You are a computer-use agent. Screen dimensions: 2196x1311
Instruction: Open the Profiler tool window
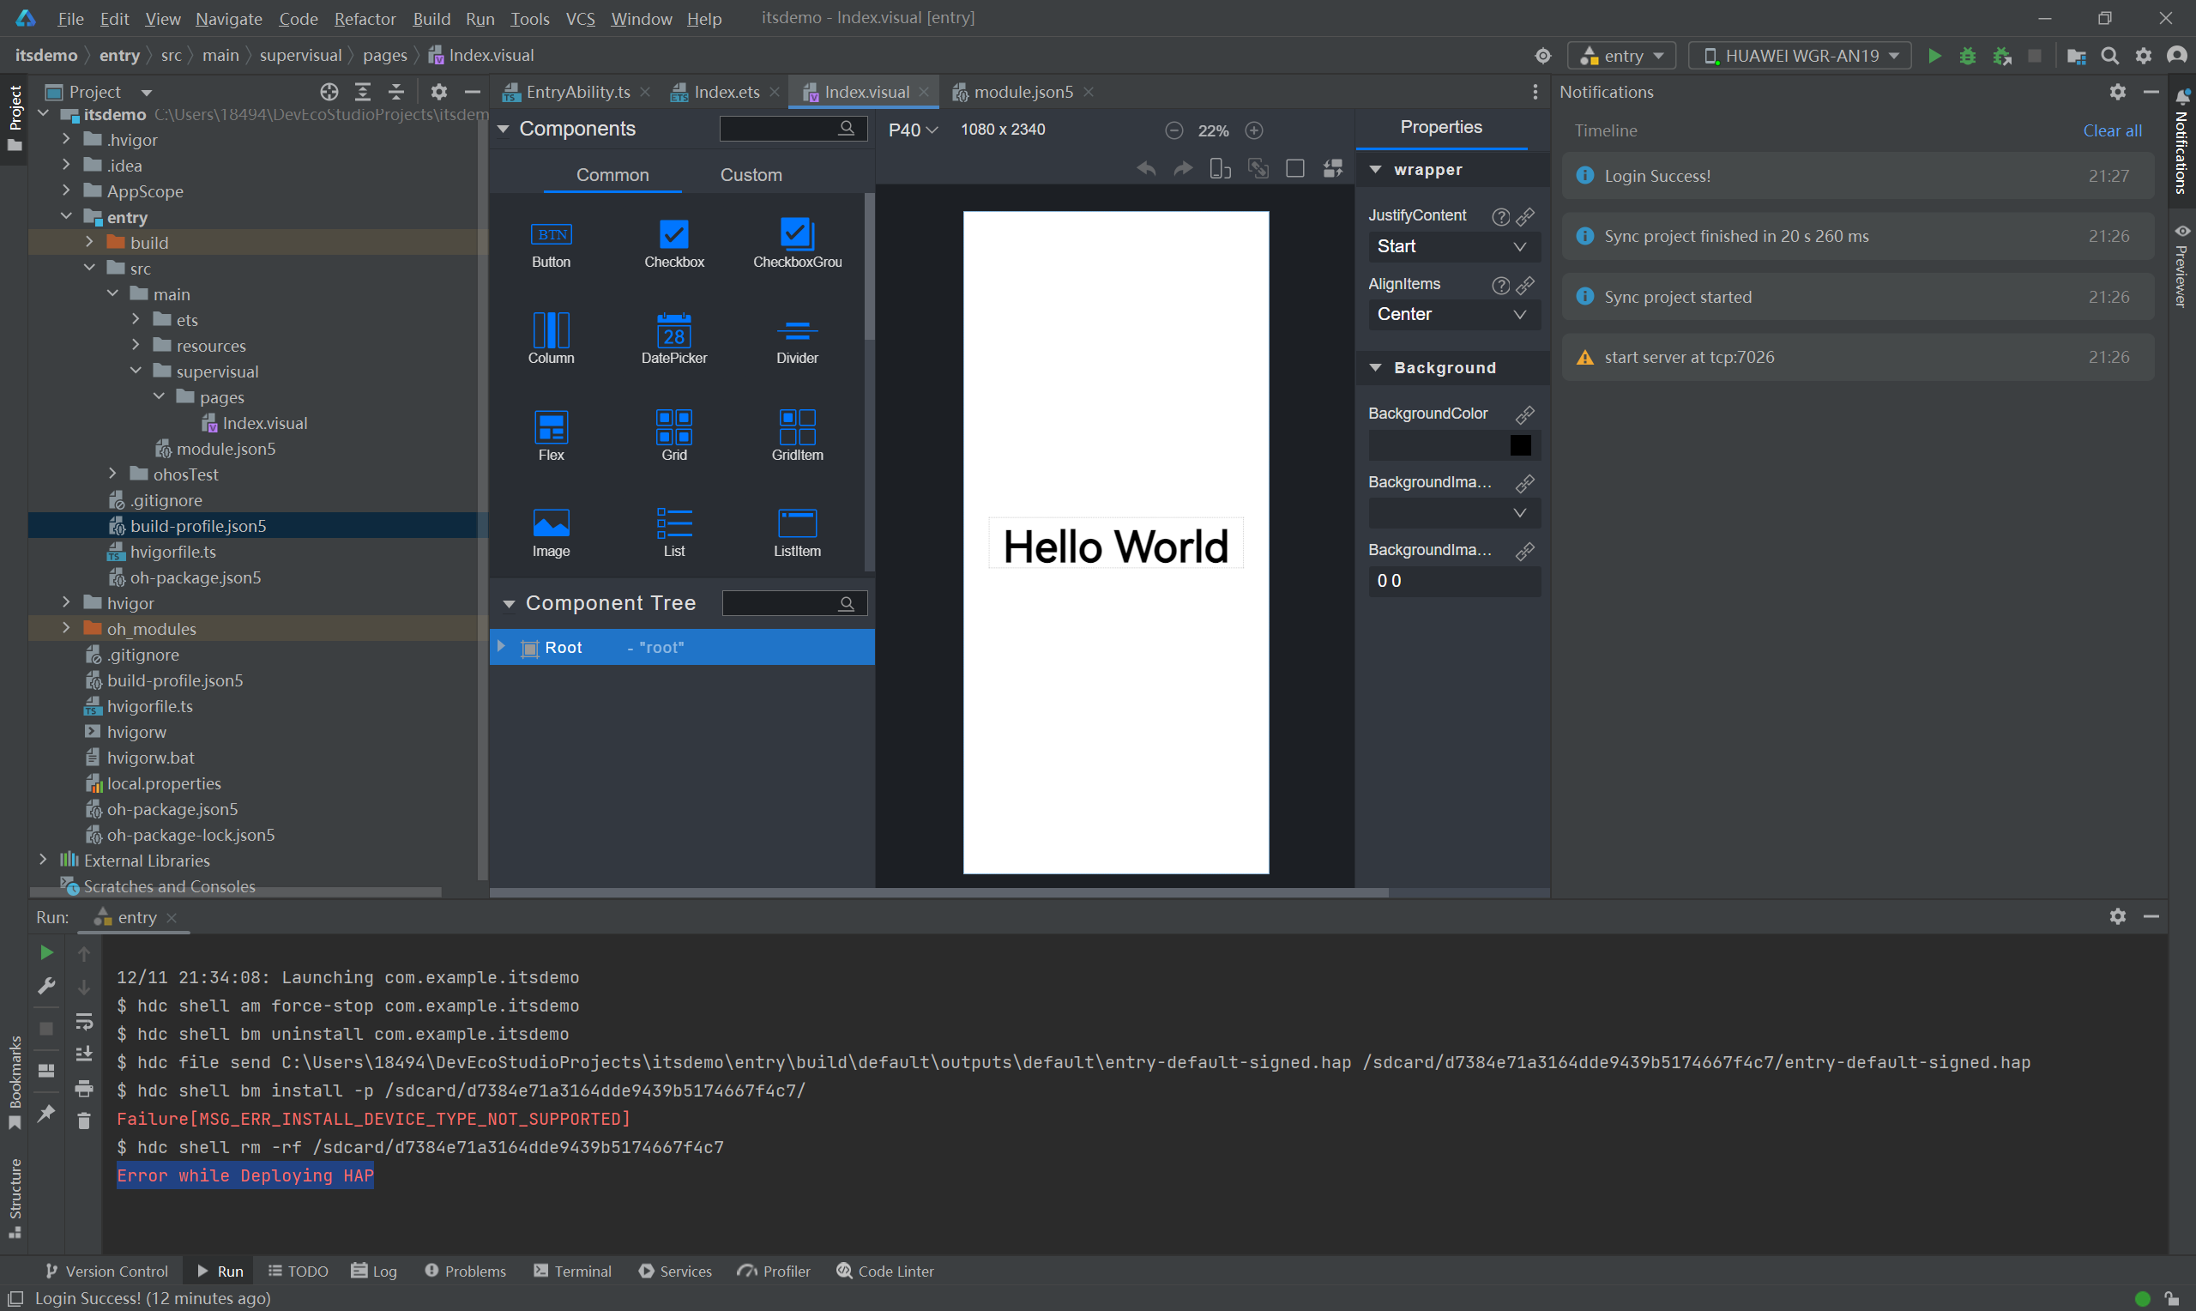[774, 1272]
